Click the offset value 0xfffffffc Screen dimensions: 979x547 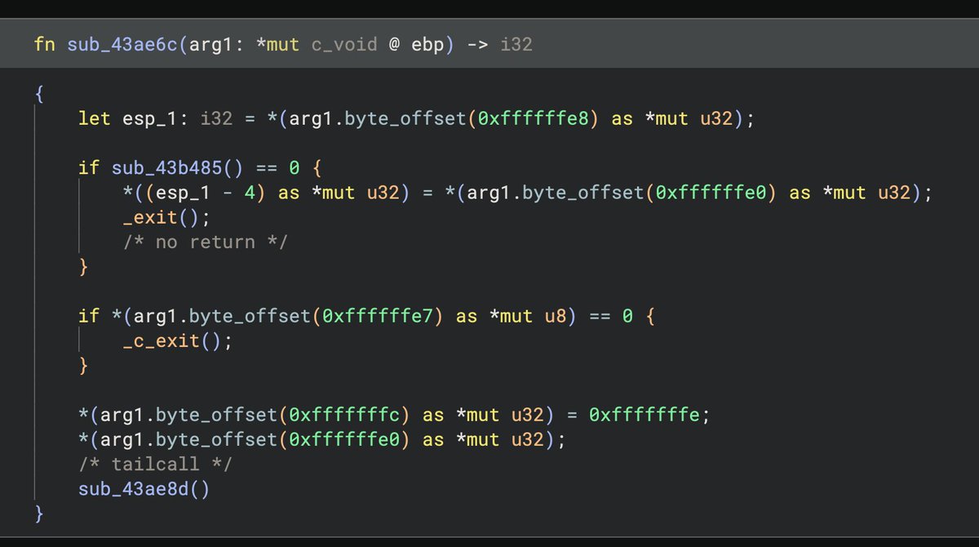click(x=344, y=415)
